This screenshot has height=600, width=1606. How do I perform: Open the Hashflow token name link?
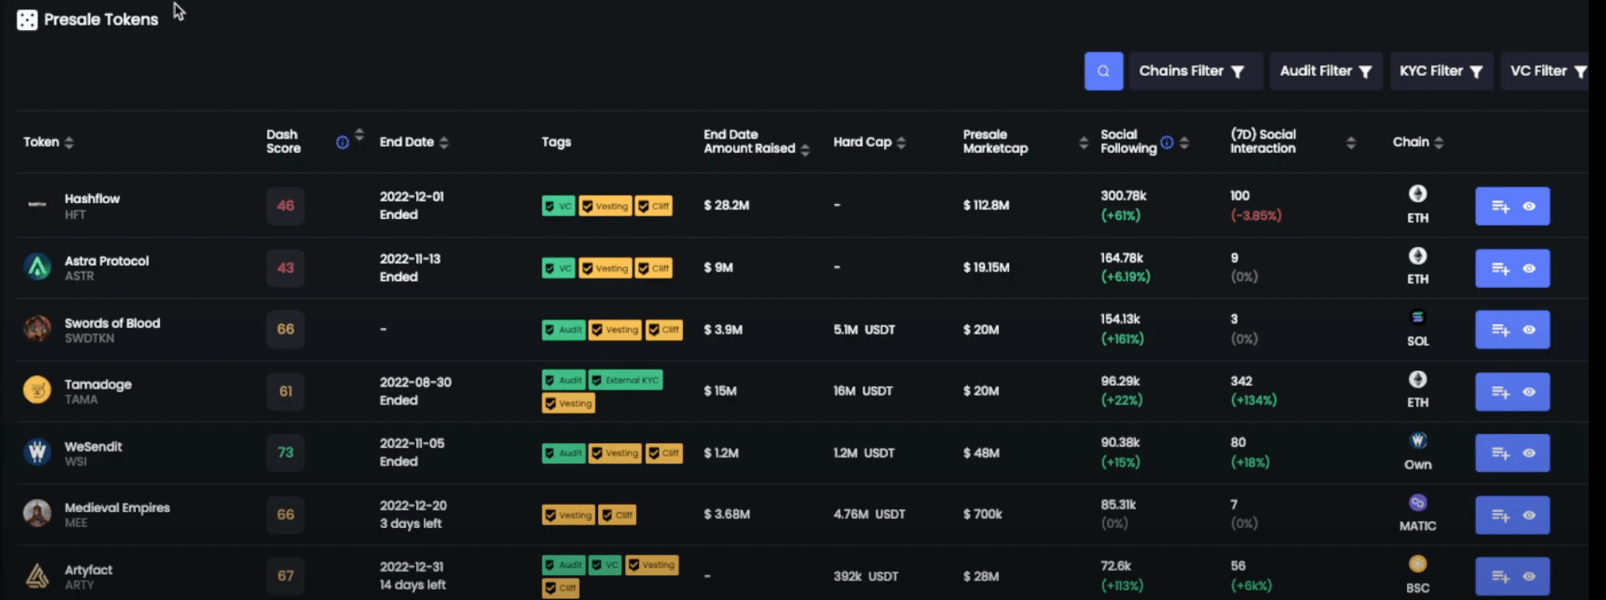[92, 199]
